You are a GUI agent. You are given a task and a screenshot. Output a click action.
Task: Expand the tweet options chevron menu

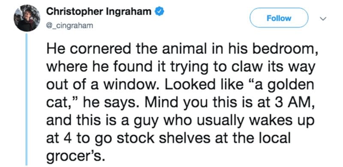[323, 19]
